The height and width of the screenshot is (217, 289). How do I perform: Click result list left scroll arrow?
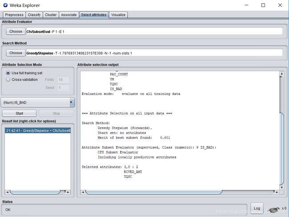7,192
